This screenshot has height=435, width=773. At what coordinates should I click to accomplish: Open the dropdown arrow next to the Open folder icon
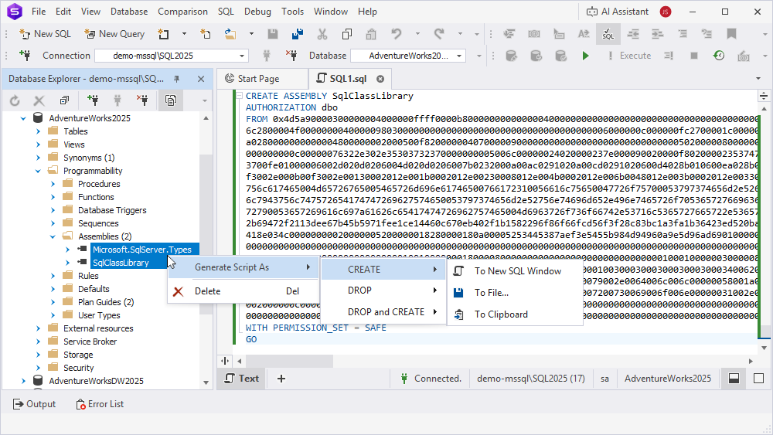click(x=251, y=34)
